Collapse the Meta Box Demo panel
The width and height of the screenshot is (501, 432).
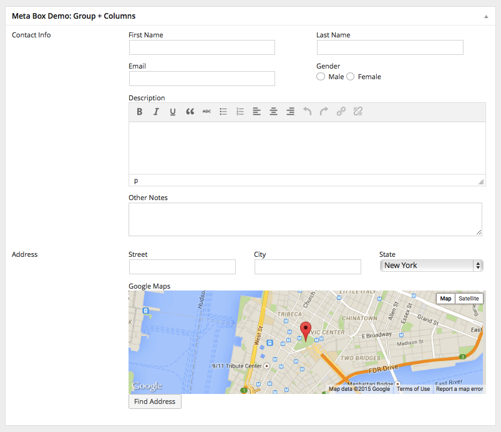coord(486,16)
